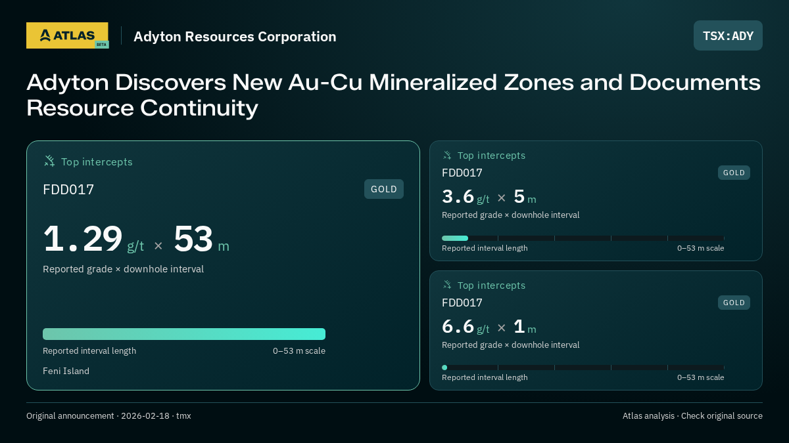Click the drill icon in the 3.6 g/t card
This screenshot has width=789, height=443.
(x=447, y=155)
